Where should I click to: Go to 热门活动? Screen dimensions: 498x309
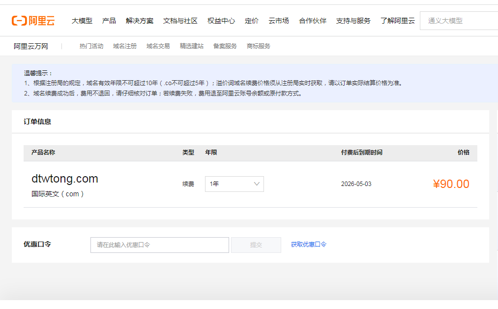91,46
